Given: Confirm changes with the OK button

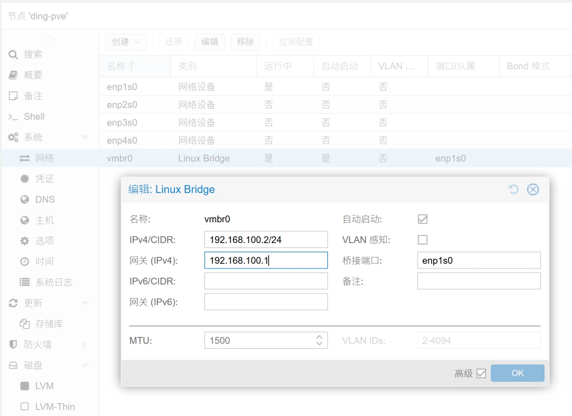Looking at the screenshot, I should (517, 373).
